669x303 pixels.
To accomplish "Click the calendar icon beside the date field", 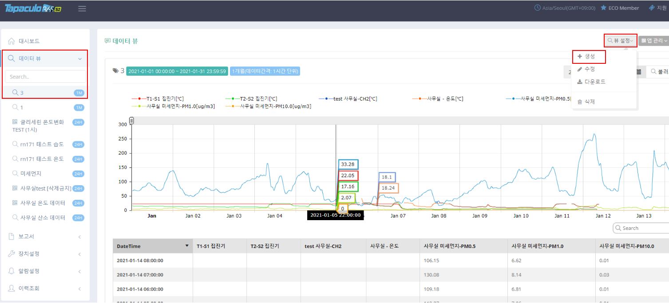I will (638, 71).
